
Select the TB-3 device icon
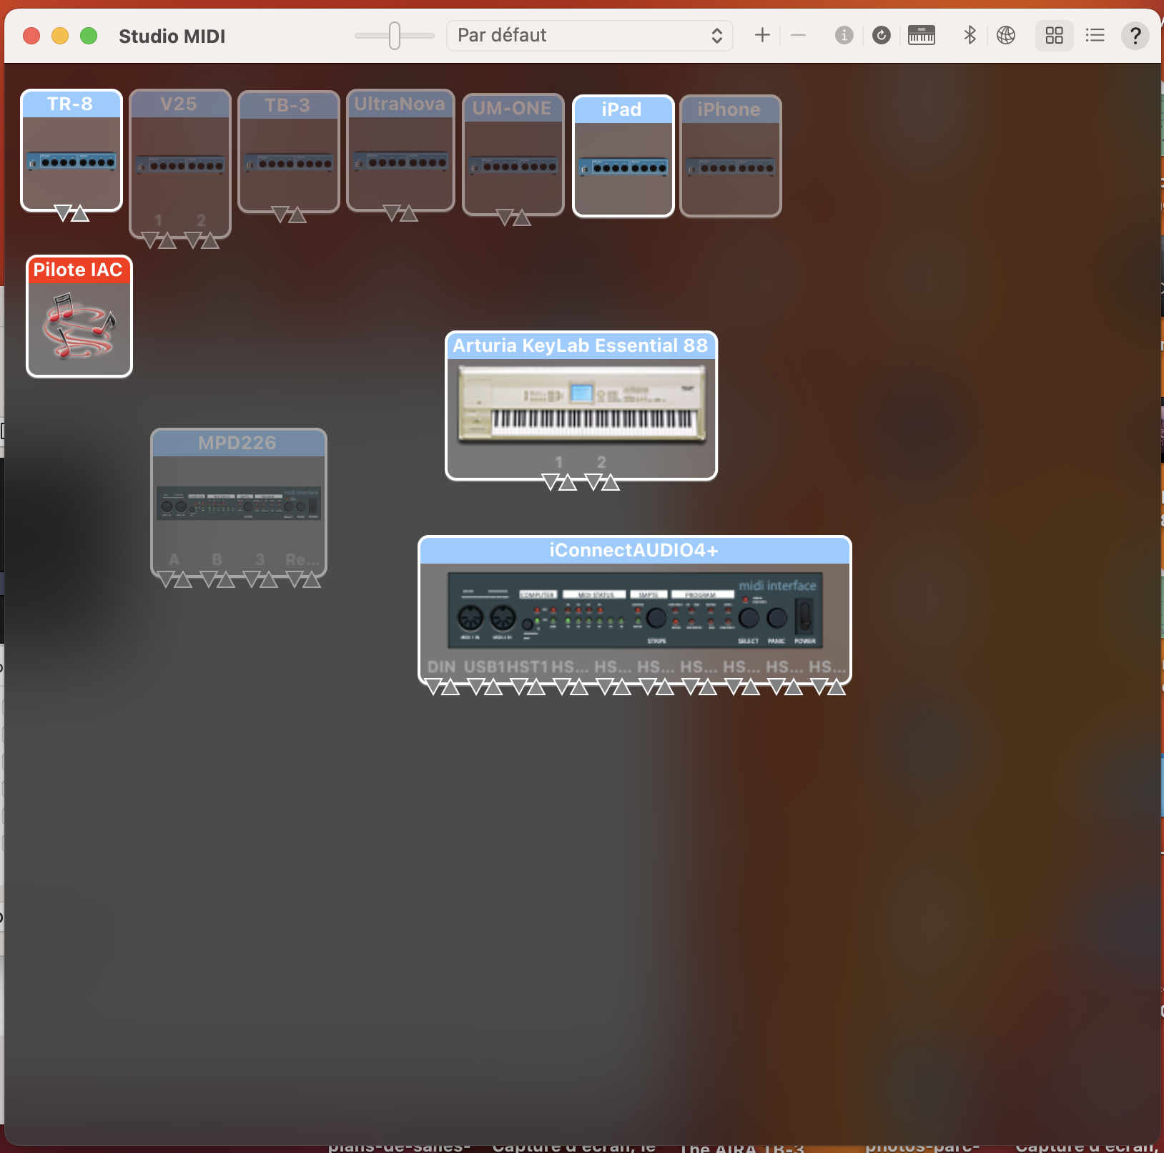pos(289,152)
